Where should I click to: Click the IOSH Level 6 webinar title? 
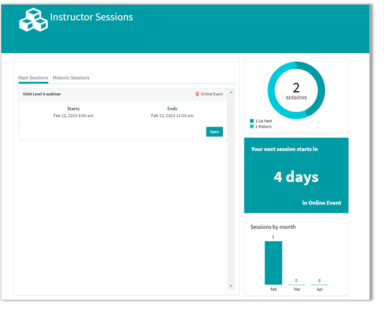pyautogui.click(x=42, y=94)
